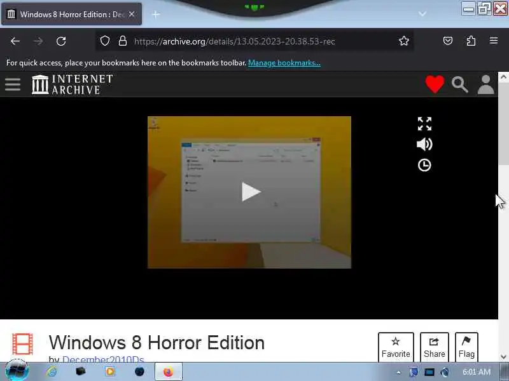
Task: Click the Favorite button
Action: 396,347
